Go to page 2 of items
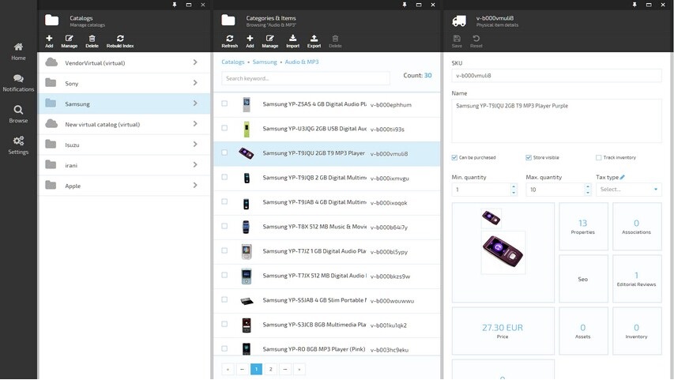The image size is (674, 380). (271, 369)
